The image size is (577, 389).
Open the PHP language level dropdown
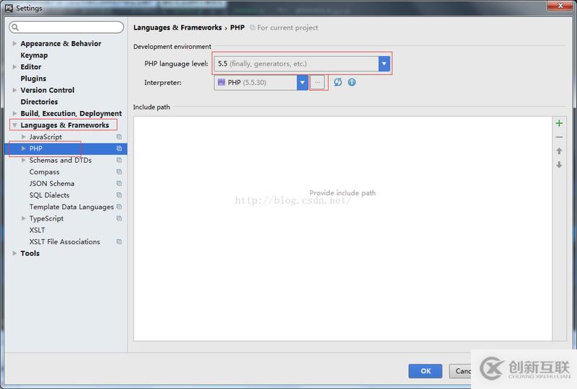(384, 63)
